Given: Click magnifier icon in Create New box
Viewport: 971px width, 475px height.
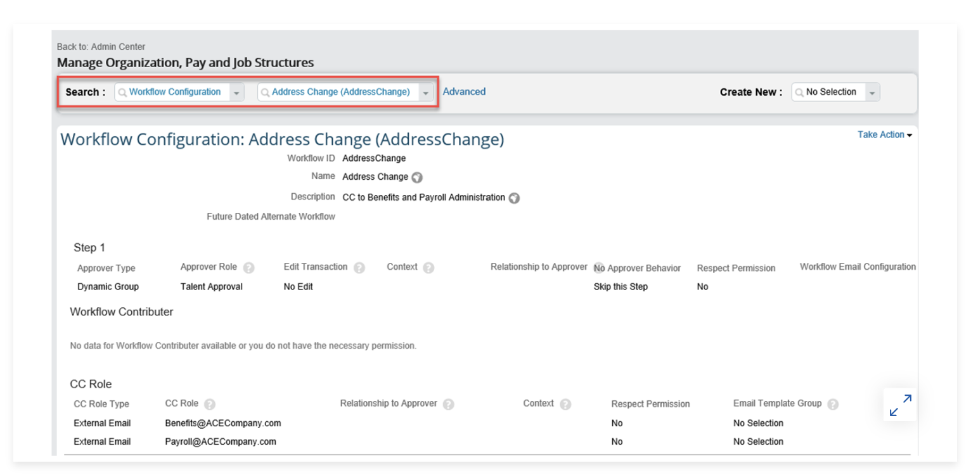Looking at the screenshot, I should [x=800, y=92].
